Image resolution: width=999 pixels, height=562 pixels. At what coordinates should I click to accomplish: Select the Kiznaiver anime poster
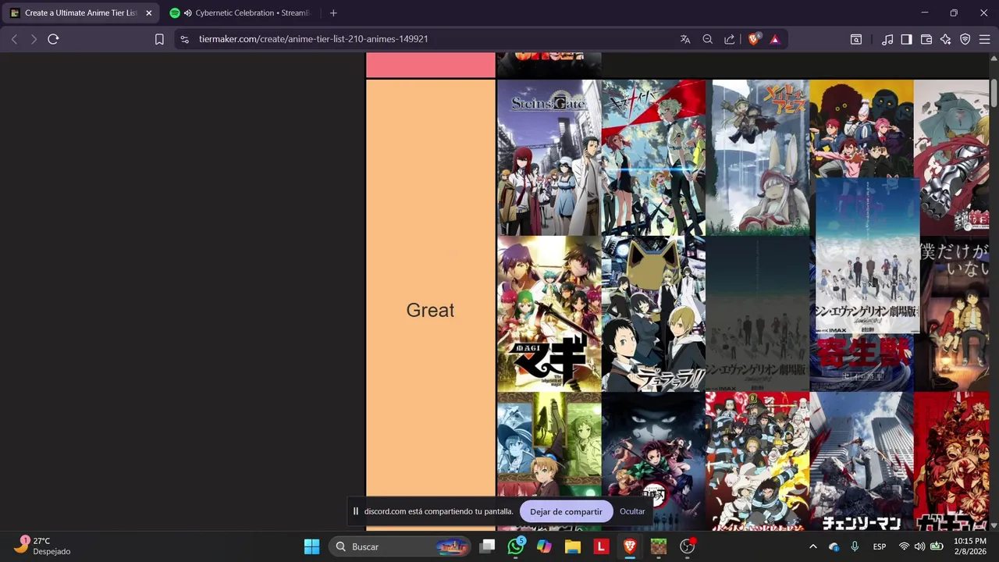653,157
